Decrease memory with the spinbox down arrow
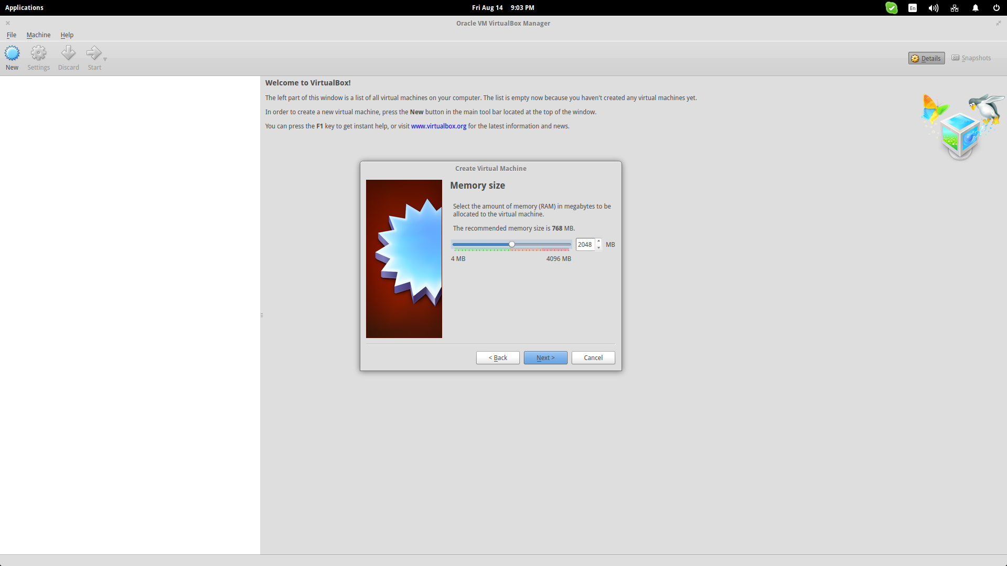Screen dimensions: 1007x566 click(x=598, y=247)
